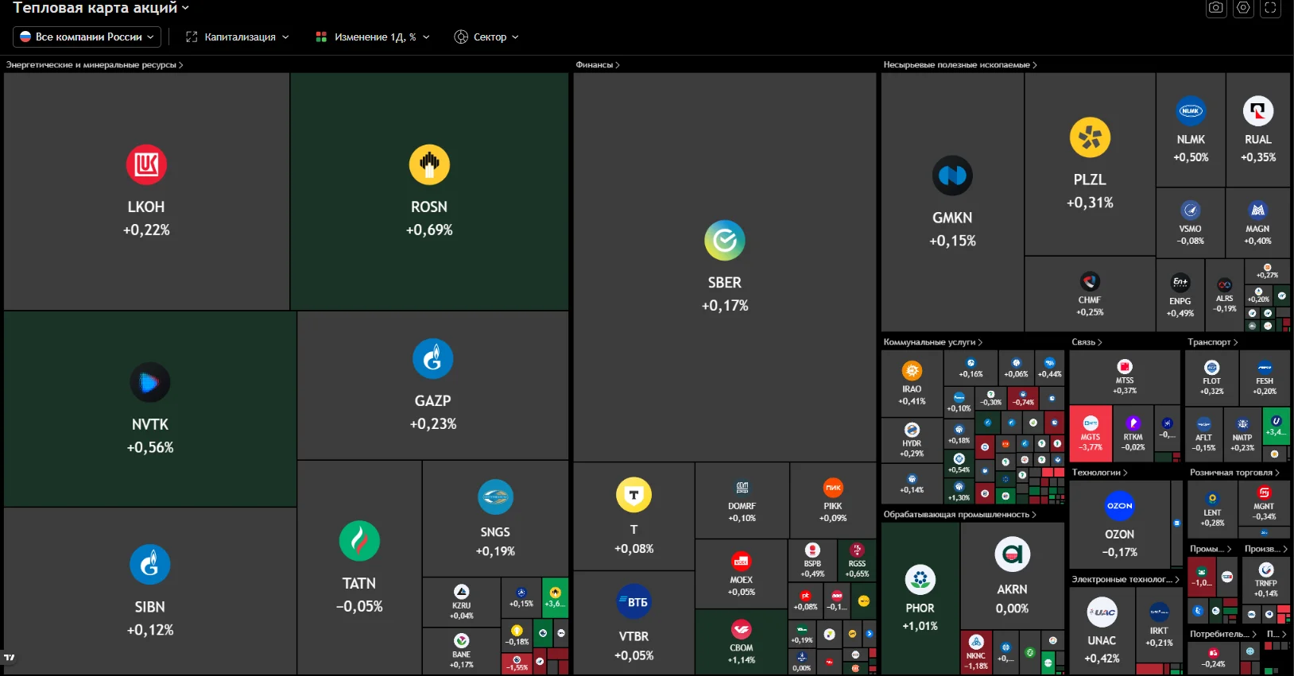Click the SNGS Surgutneftegas logo
The height and width of the screenshot is (676, 1294).
click(495, 497)
